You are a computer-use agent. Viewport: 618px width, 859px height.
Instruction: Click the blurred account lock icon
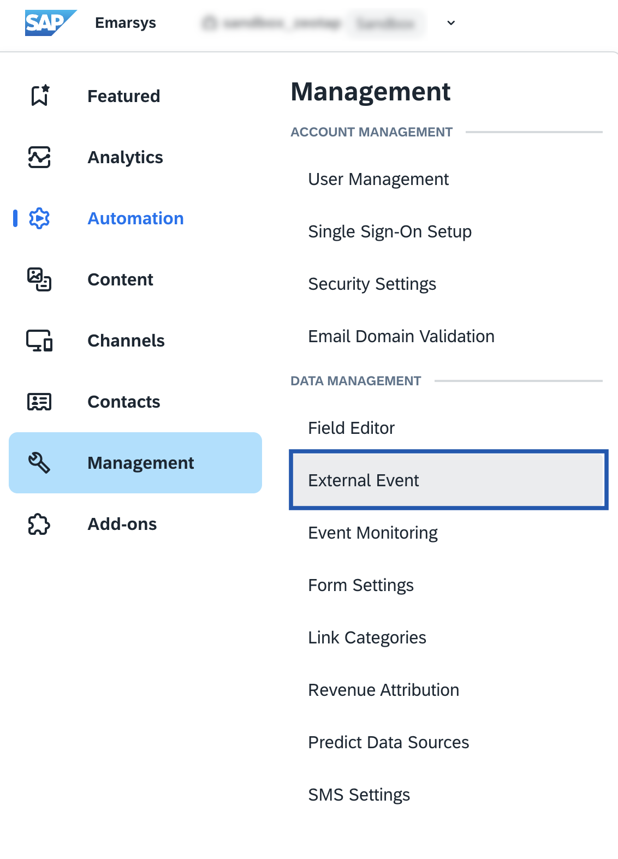(x=209, y=23)
